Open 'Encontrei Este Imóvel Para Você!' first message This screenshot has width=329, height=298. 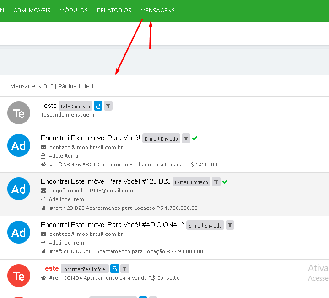click(x=91, y=138)
